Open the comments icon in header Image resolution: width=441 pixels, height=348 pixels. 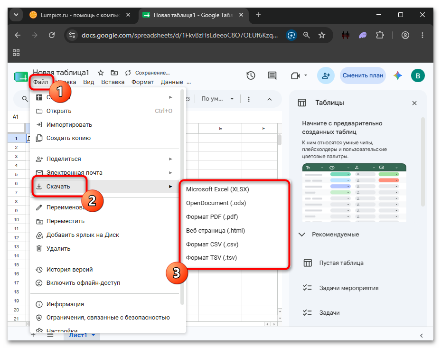(272, 75)
